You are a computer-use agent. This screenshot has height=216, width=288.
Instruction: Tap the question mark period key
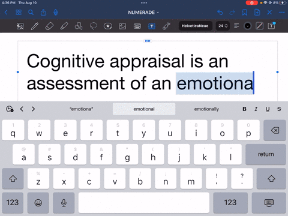(x=242, y=179)
